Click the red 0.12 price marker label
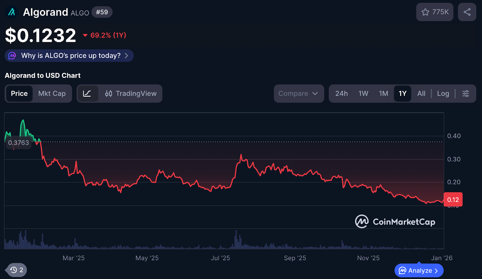The width and height of the screenshot is (482, 279). [x=453, y=199]
